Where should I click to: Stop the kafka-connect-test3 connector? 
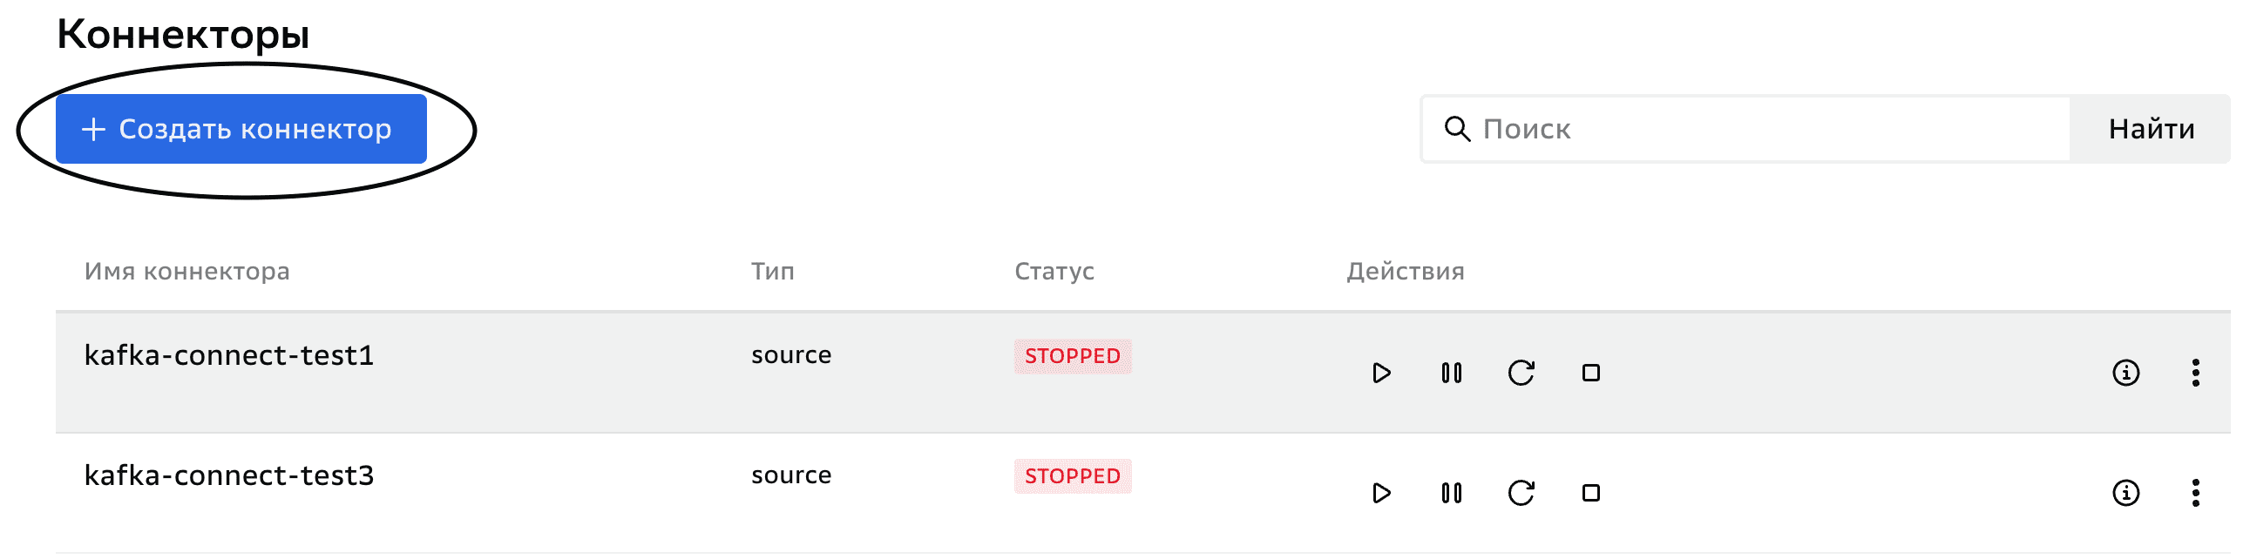point(1591,493)
